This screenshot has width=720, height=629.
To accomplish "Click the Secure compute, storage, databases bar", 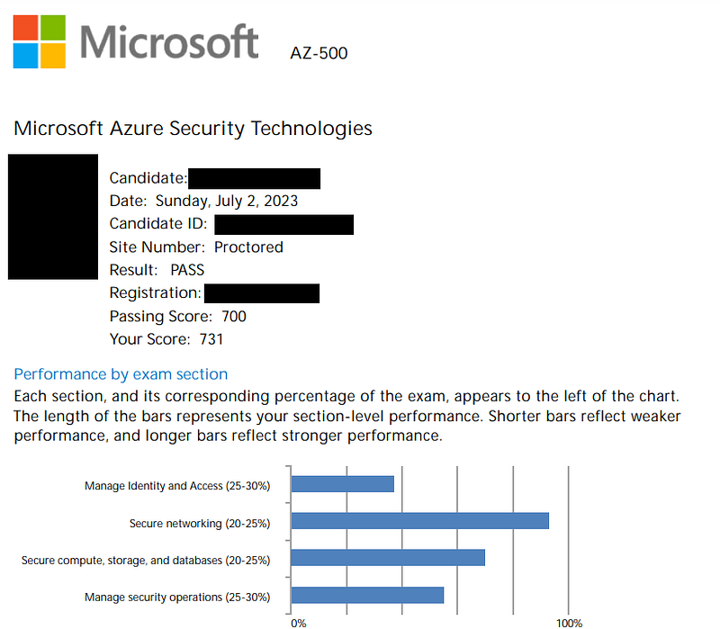I will [388, 557].
